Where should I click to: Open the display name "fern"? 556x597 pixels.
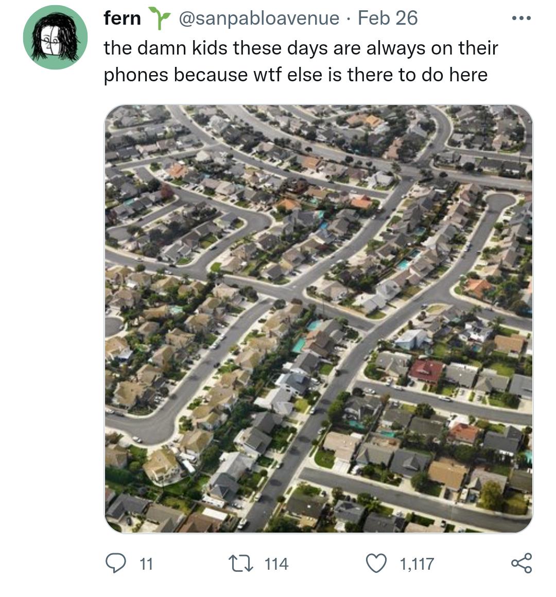122,19
